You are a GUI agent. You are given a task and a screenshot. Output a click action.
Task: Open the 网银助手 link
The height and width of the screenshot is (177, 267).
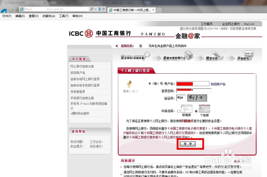coord(187,121)
